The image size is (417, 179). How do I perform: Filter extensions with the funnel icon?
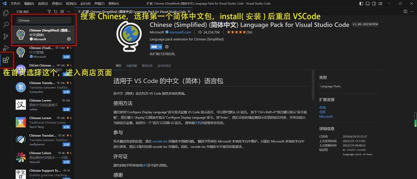(x=49, y=12)
